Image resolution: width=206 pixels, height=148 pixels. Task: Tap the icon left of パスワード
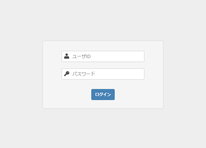pyautogui.click(x=66, y=74)
